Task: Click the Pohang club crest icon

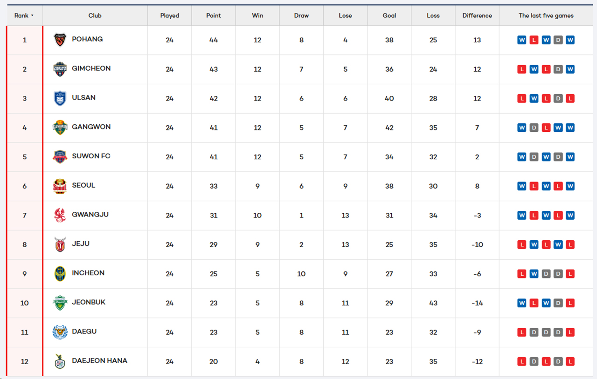Action: point(60,40)
